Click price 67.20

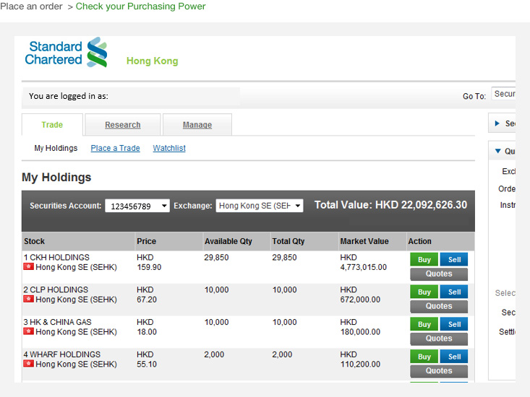pos(147,300)
